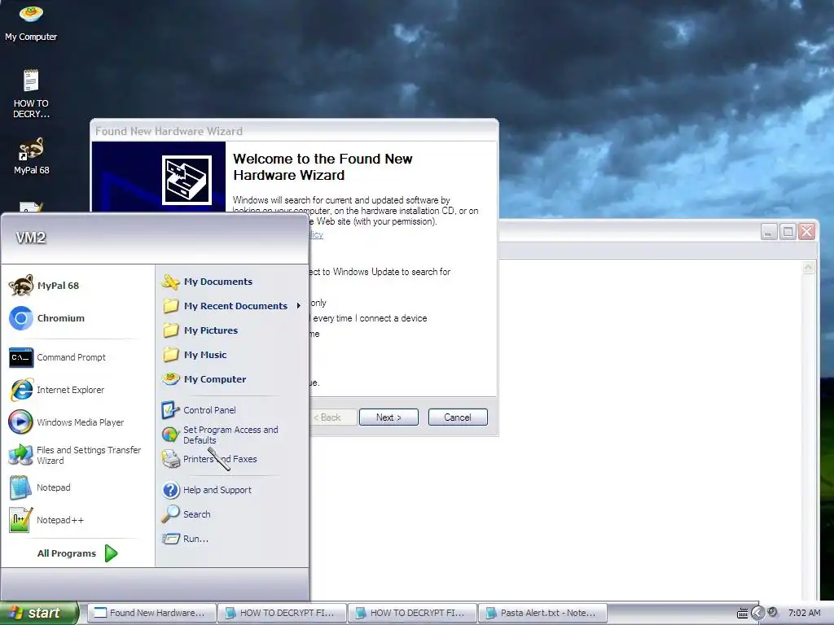Maximize the Notepad window
This screenshot has width=834, height=625.
tap(788, 232)
